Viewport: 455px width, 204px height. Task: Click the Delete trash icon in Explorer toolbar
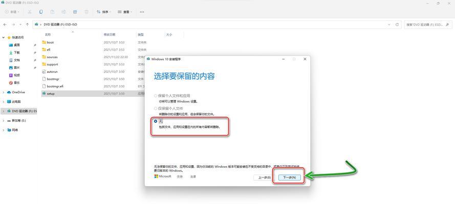tap(86, 12)
